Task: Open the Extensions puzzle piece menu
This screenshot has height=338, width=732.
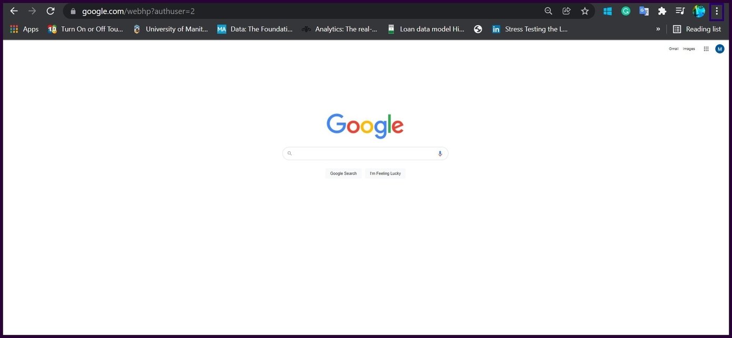Action: (662, 11)
